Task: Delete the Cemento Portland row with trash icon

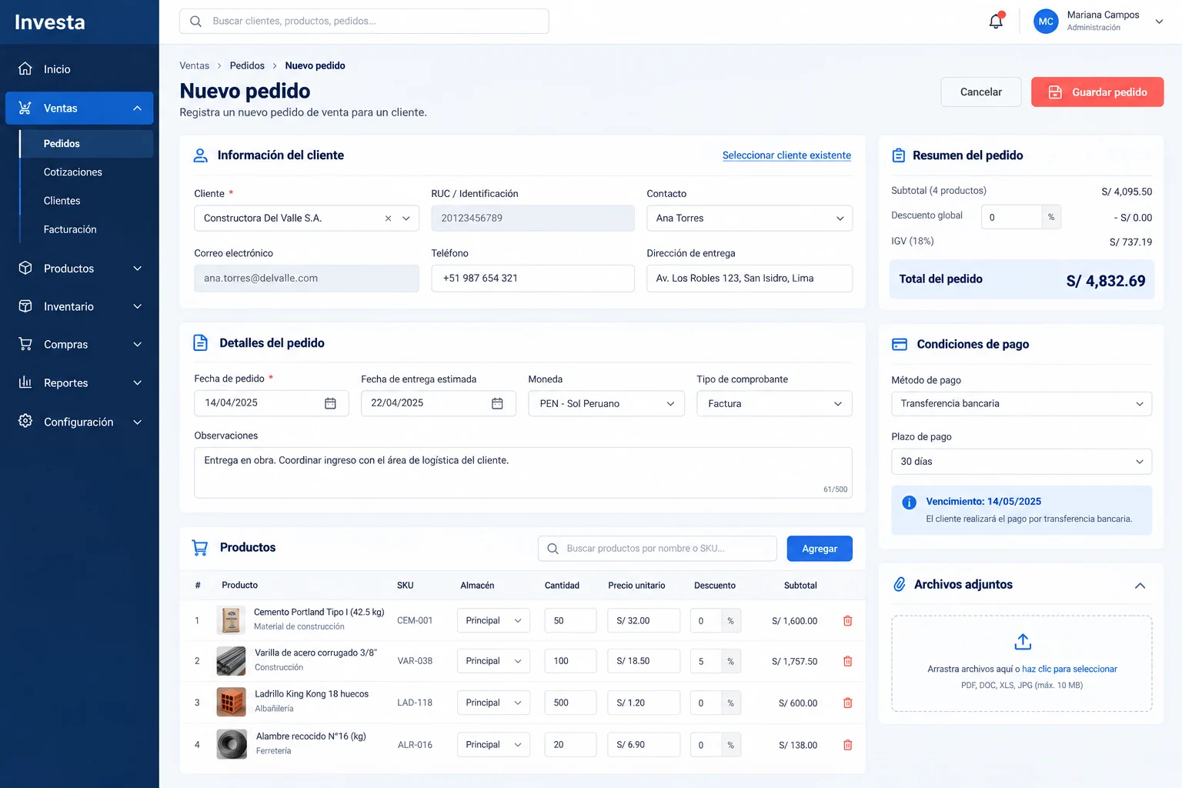Action: [x=847, y=621]
